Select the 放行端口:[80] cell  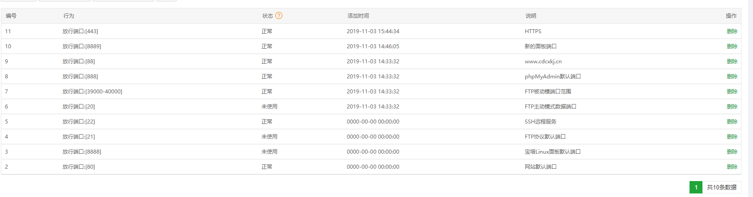click(x=79, y=167)
